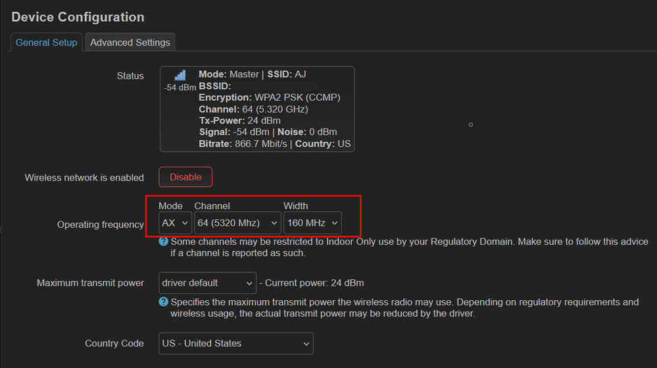Expand the Maximum transmit power driver default dropdown
This screenshot has height=368, width=657.
[x=207, y=283]
